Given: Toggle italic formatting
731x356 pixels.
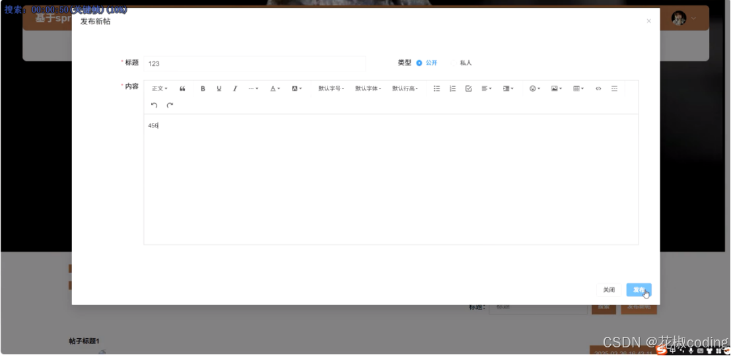Looking at the screenshot, I should (235, 89).
